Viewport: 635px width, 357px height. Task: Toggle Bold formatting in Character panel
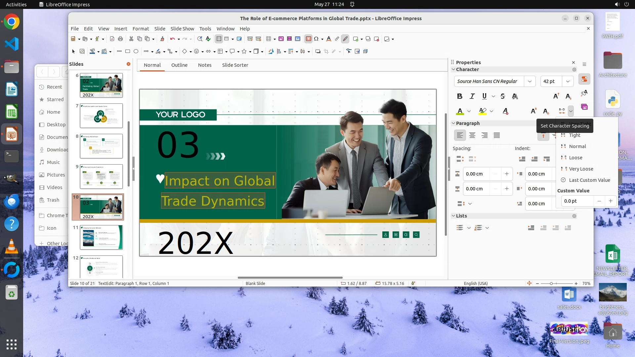pos(459,96)
